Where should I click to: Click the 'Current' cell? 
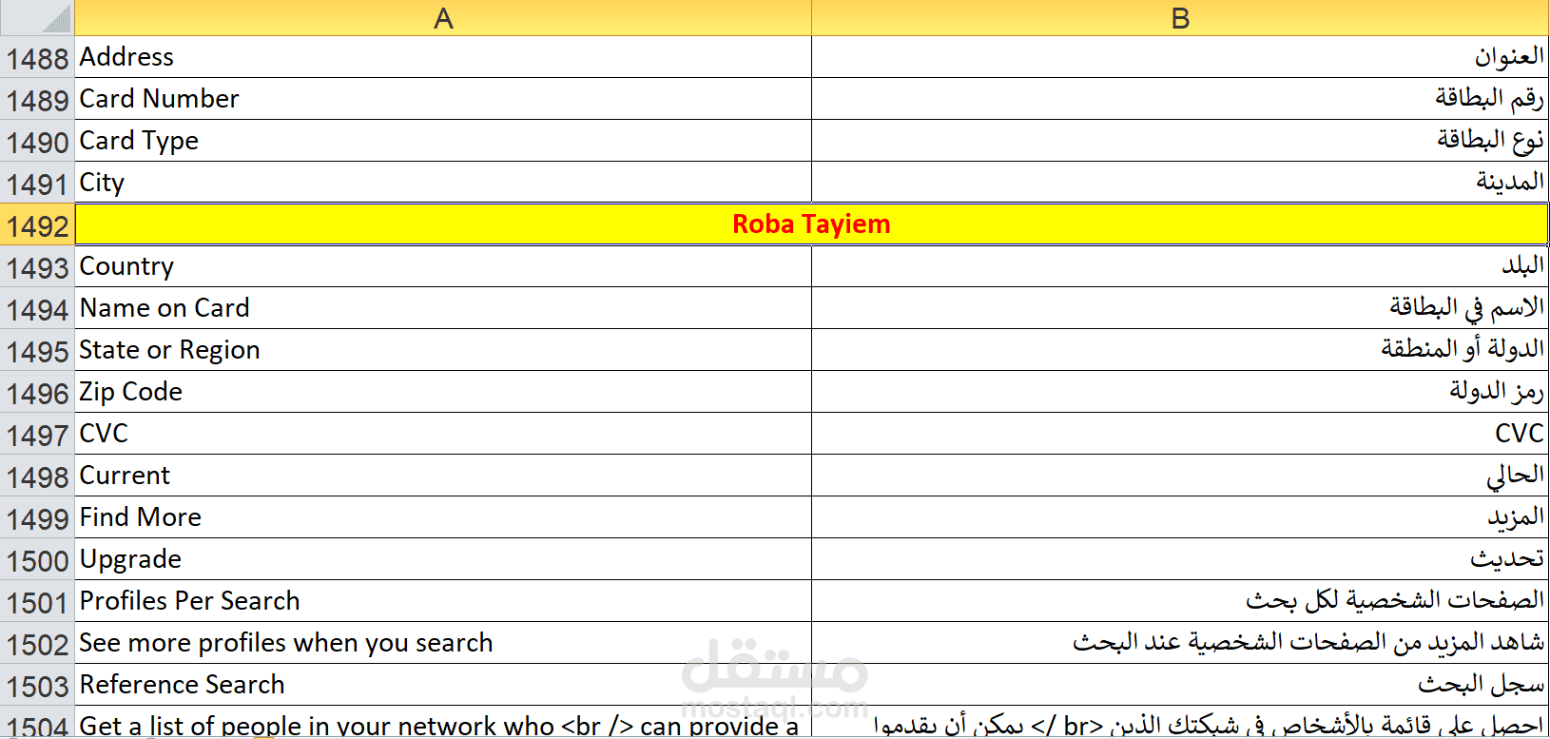coord(443,476)
